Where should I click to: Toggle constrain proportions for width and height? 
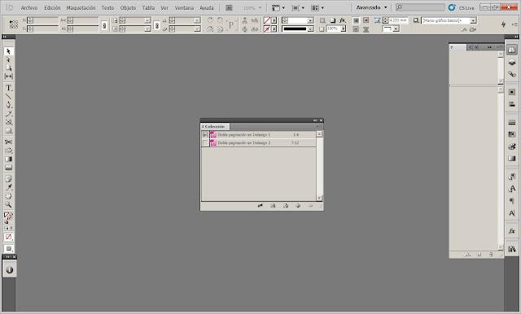tap(104, 25)
